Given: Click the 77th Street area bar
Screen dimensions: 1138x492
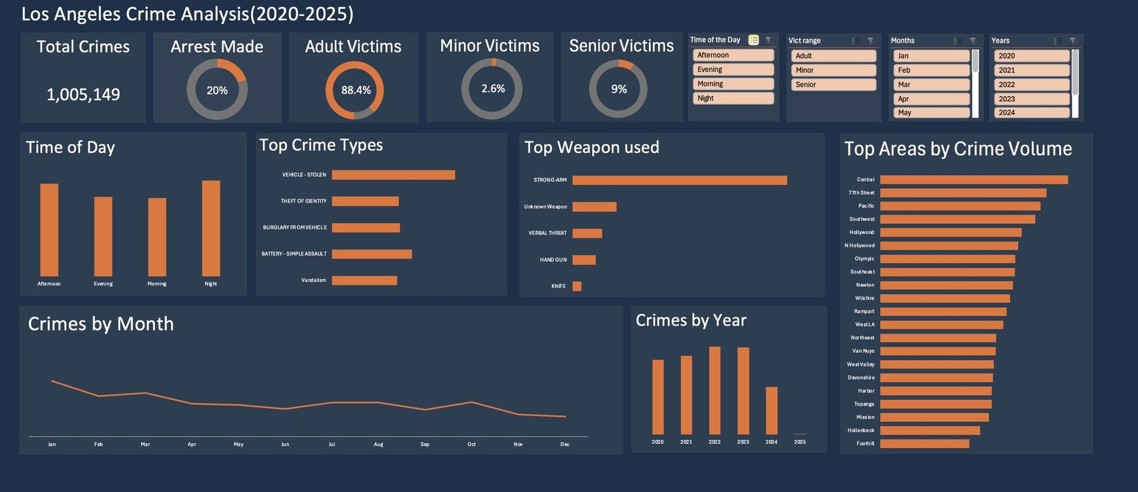Looking at the screenshot, I should coord(963,193).
